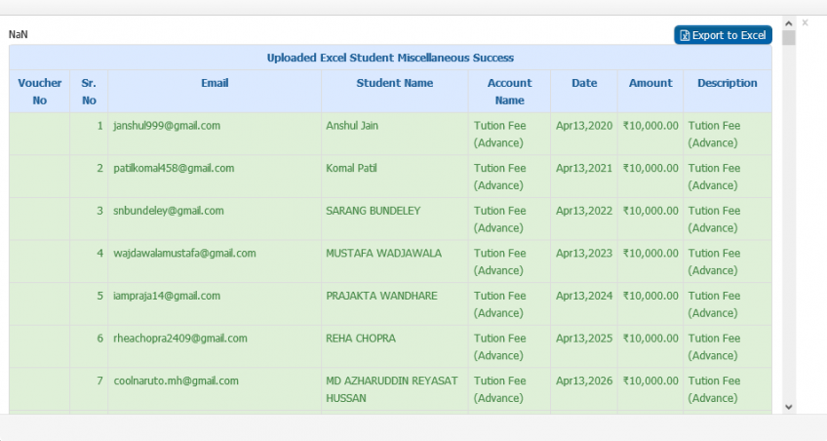Viewport: 827px width, 441px height.
Task: Click SARANG BUNDELEY student name
Action: (373, 211)
